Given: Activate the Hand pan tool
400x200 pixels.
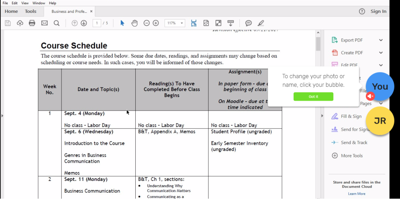Looking at the screenshot, I should point(134,23).
